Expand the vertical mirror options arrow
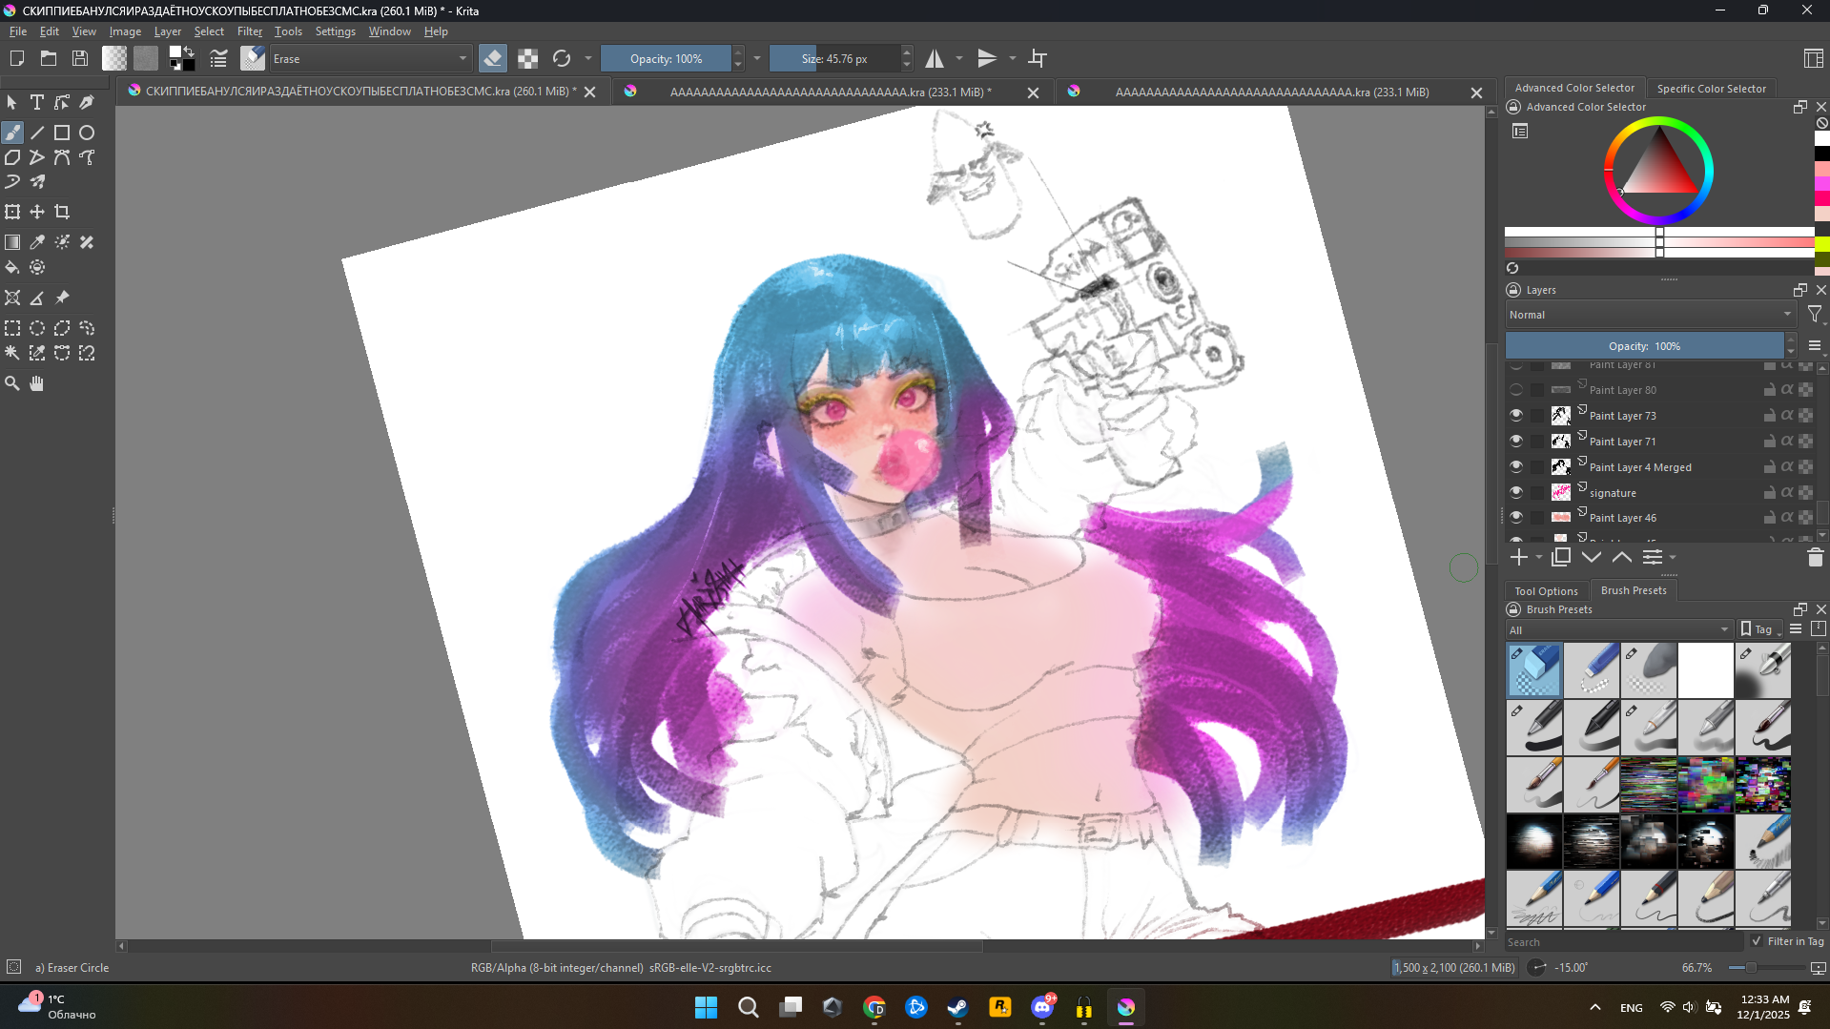The height and width of the screenshot is (1029, 1830). [x=1013, y=58]
